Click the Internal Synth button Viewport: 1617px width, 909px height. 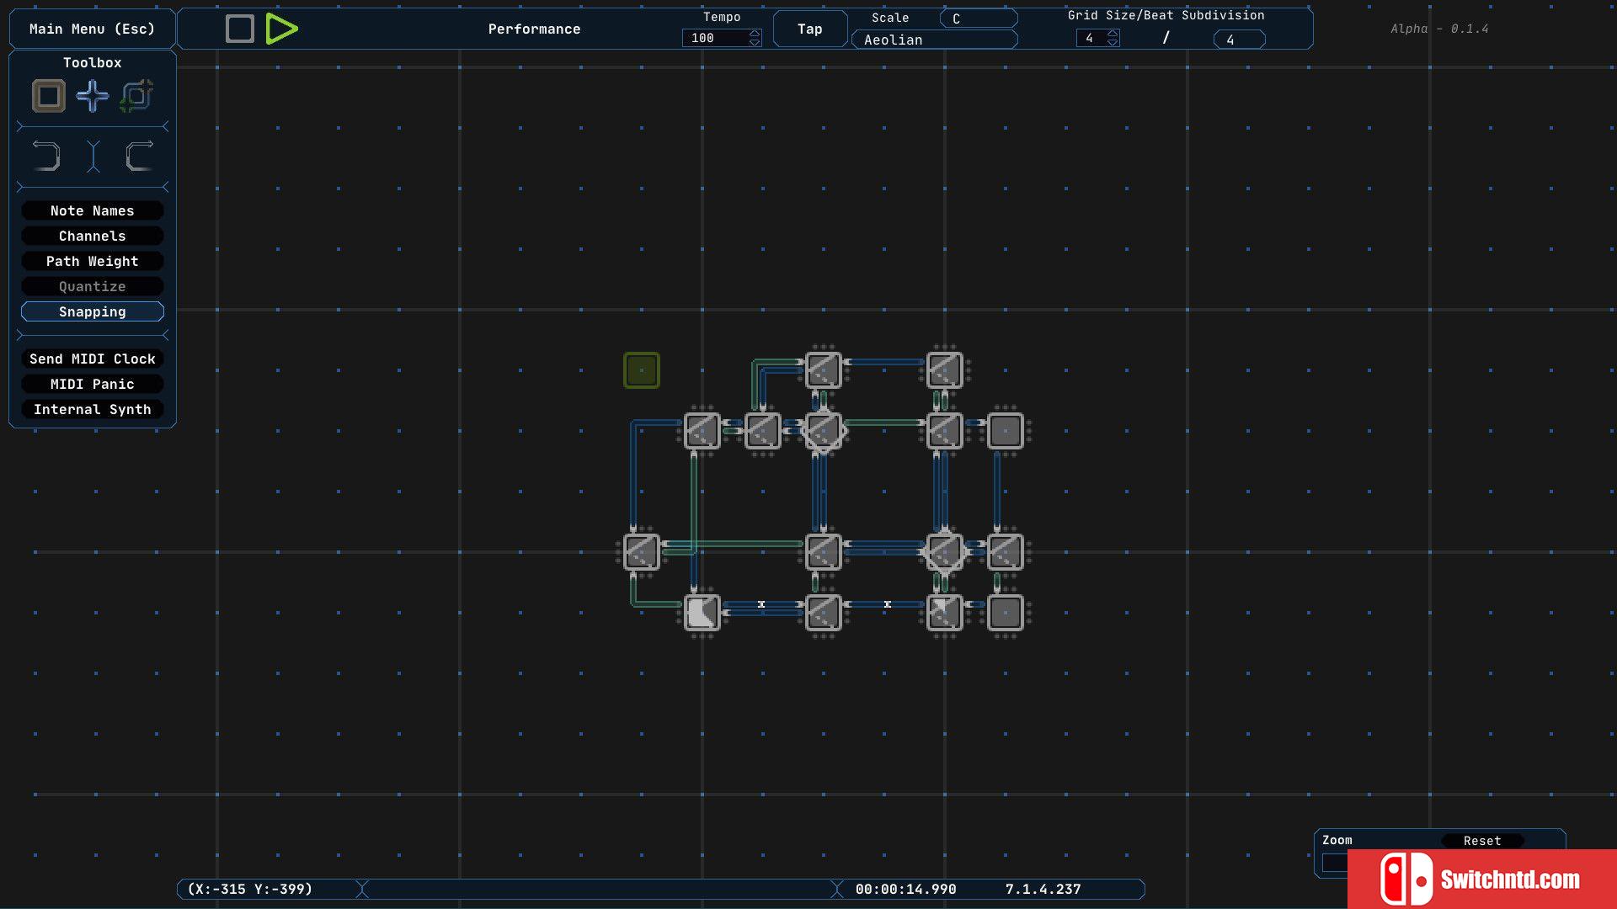[x=93, y=410]
